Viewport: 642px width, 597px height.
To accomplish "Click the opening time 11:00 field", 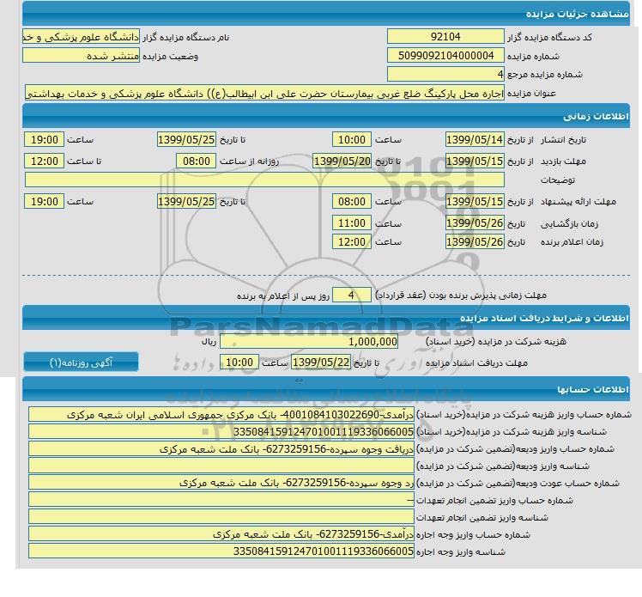I will tap(352, 222).
